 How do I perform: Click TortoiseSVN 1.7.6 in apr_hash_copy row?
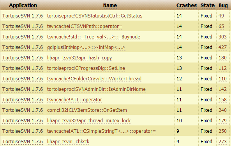point(23,58)
